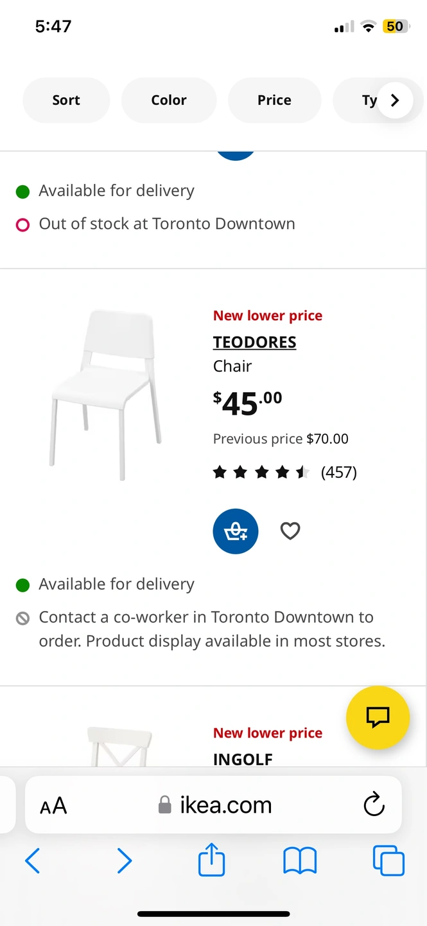
Task: Open the Sort filter
Action: coord(66,100)
